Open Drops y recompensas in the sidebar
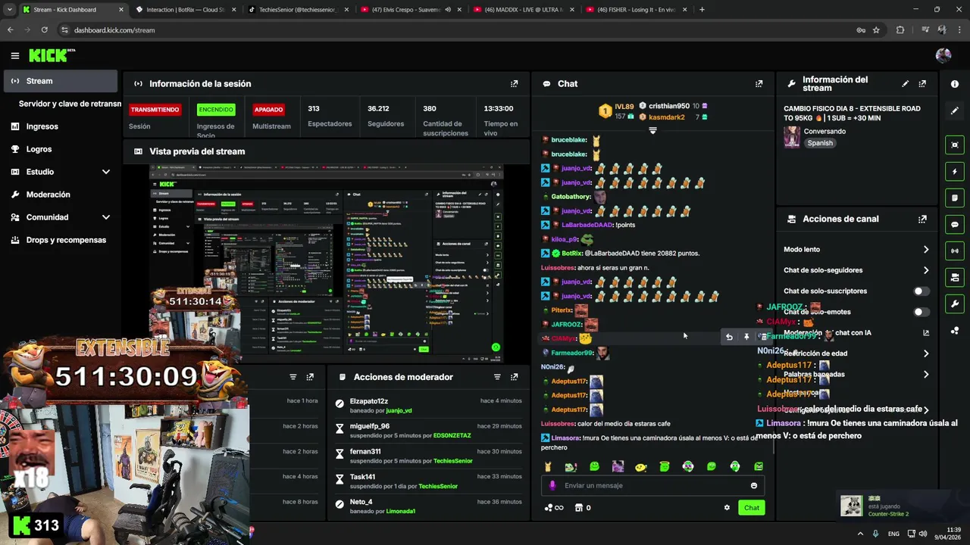 [61, 240]
